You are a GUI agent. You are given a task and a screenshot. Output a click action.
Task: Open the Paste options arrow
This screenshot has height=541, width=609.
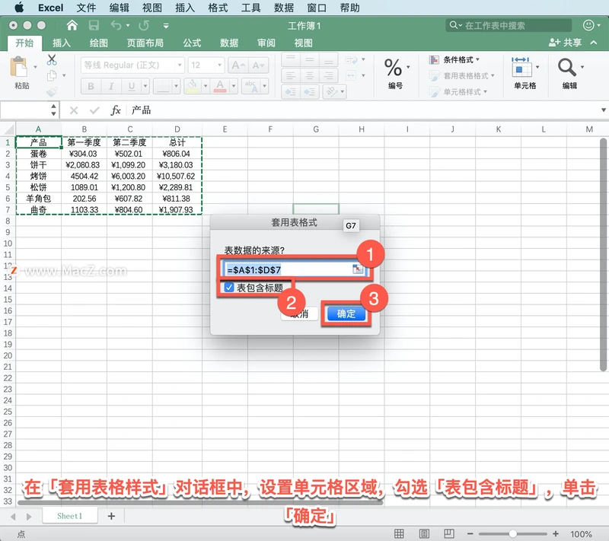[x=35, y=67]
